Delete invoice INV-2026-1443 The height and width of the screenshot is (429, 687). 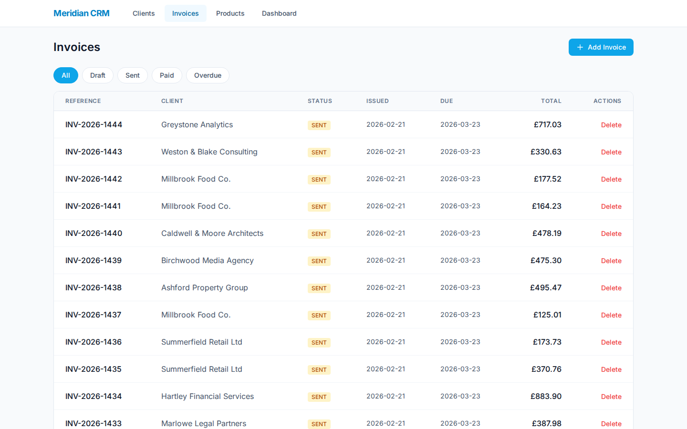point(611,152)
